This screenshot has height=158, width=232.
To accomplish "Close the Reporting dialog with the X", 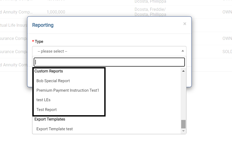I will tap(185, 24).
